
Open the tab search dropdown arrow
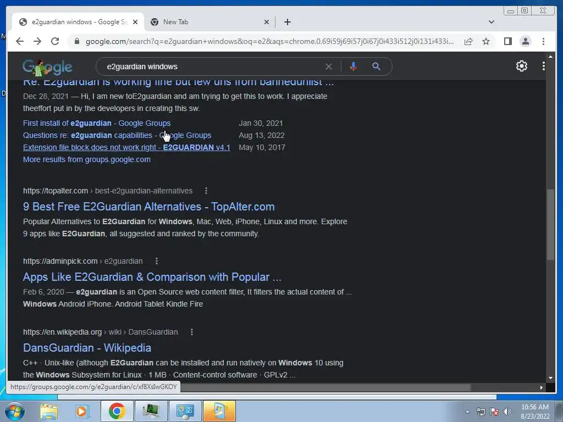(x=491, y=22)
